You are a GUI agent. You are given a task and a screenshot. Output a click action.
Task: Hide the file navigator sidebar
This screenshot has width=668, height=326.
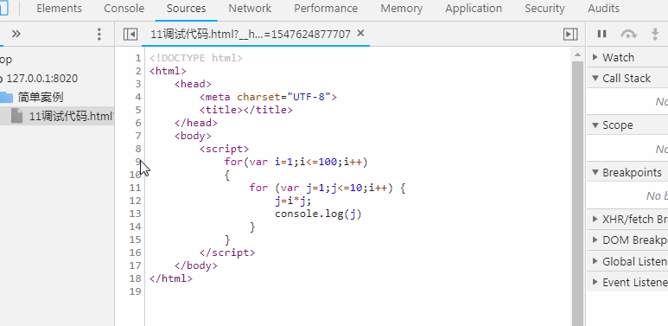(x=130, y=34)
